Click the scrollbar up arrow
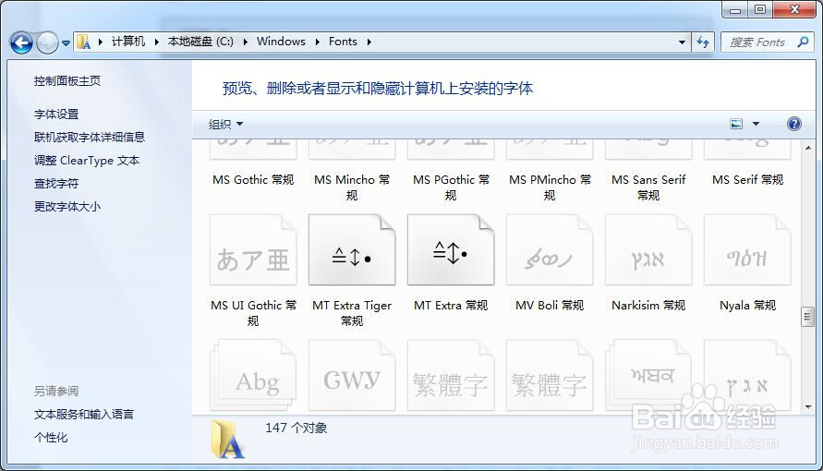 point(808,148)
